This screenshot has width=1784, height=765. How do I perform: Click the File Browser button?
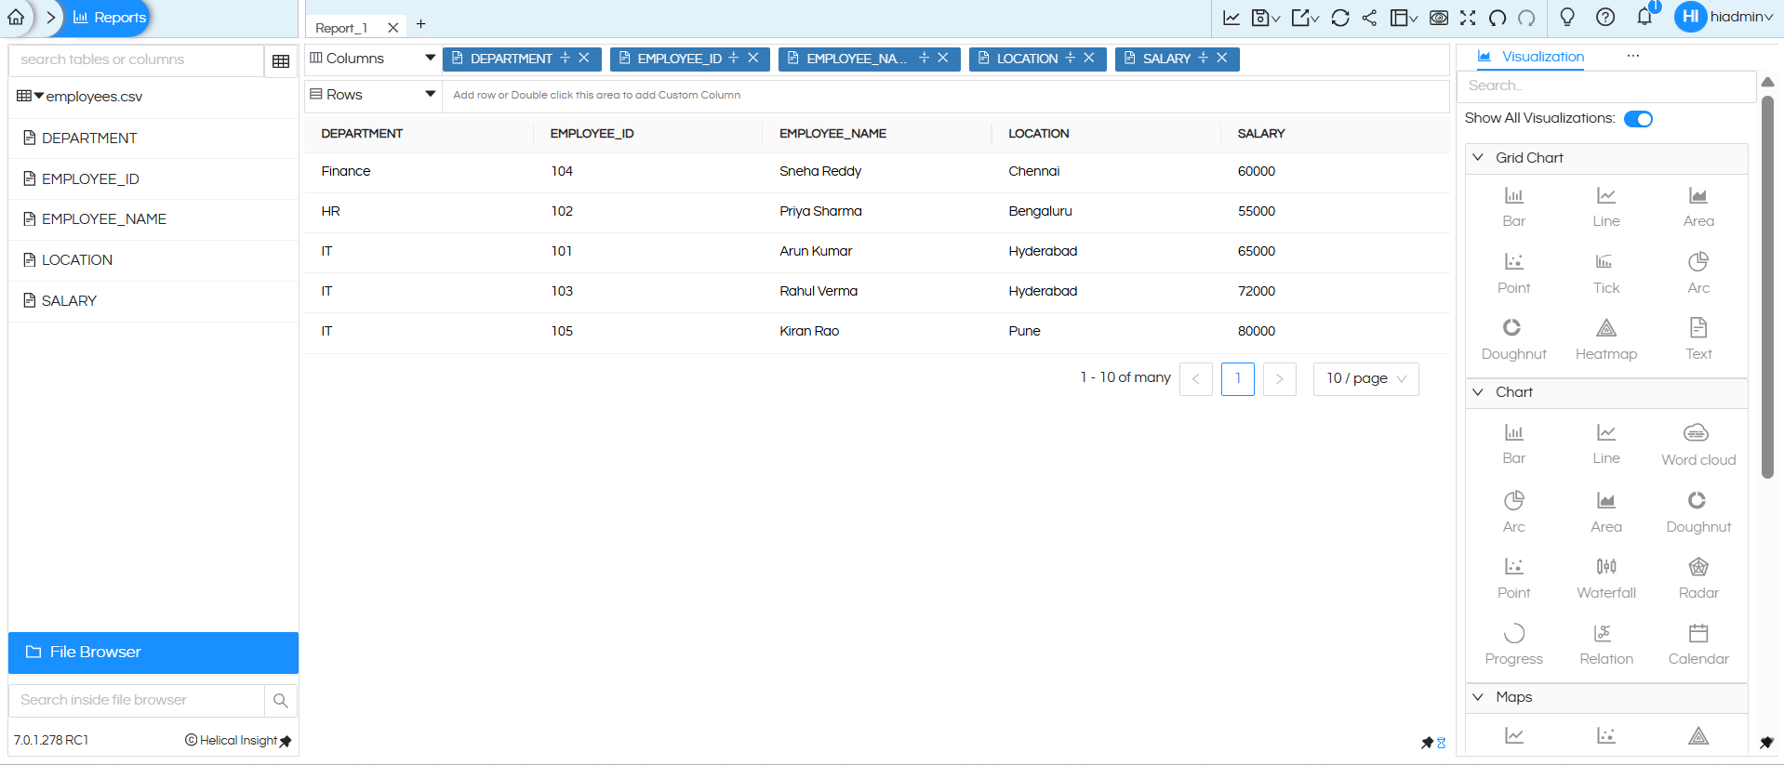[153, 653]
